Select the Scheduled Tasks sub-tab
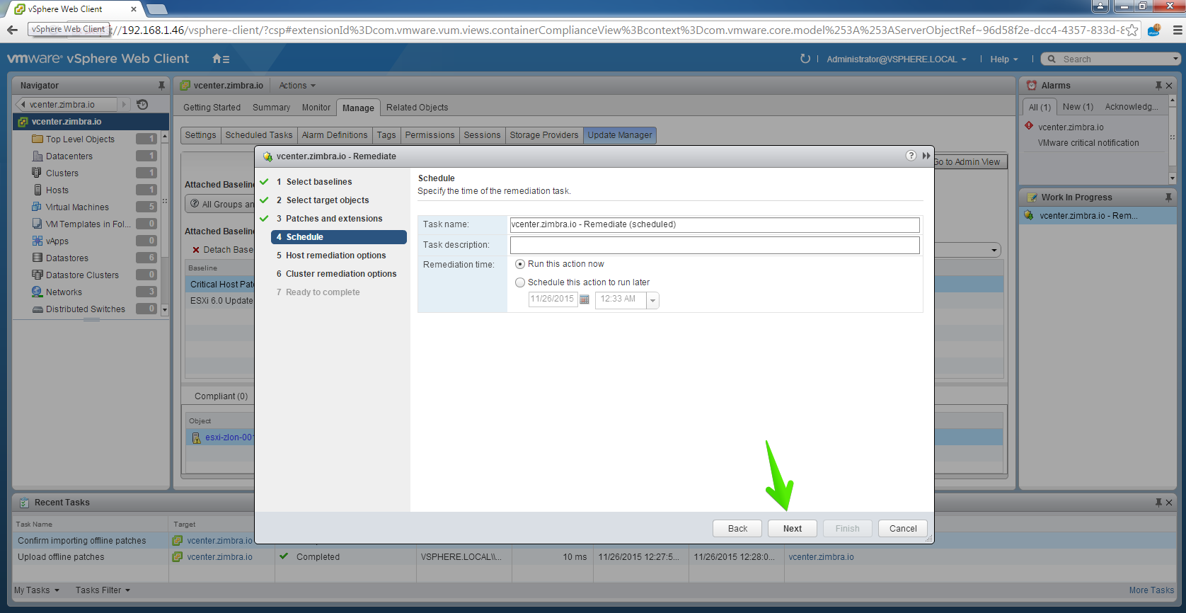Screen dimensions: 1186x613 [x=259, y=135]
